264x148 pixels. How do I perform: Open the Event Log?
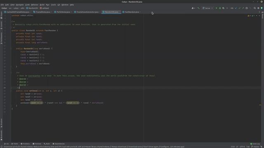tap(255, 144)
